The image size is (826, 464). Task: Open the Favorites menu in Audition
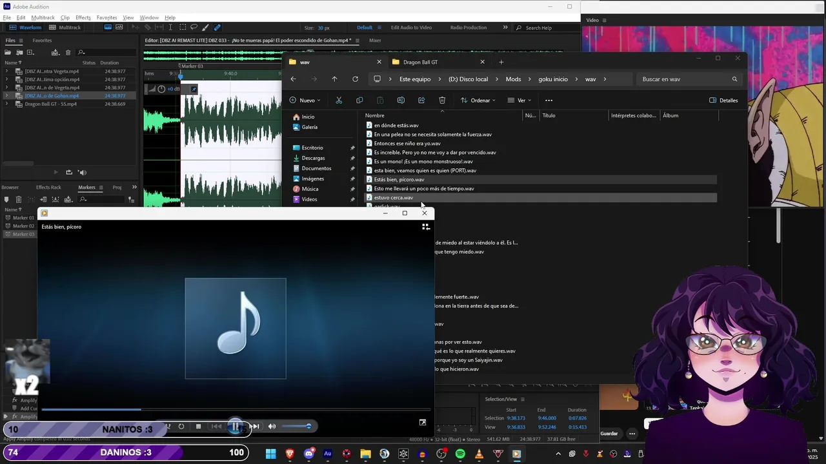point(107,17)
